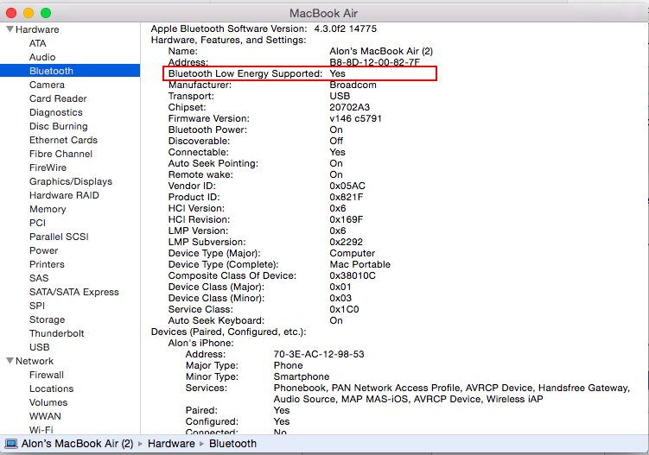649x455 pixels.
Task: Select Audio in the sidebar
Action: pos(42,57)
